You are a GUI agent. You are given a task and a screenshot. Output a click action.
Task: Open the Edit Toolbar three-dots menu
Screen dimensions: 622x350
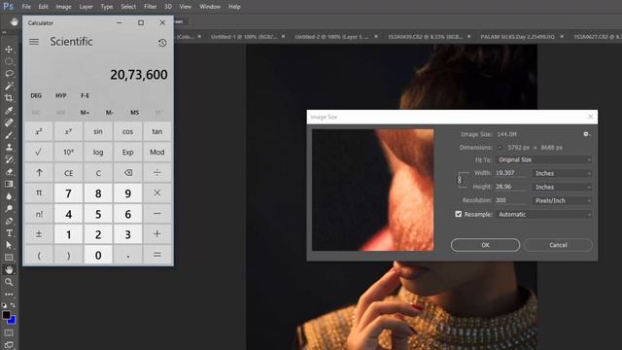tap(9, 294)
